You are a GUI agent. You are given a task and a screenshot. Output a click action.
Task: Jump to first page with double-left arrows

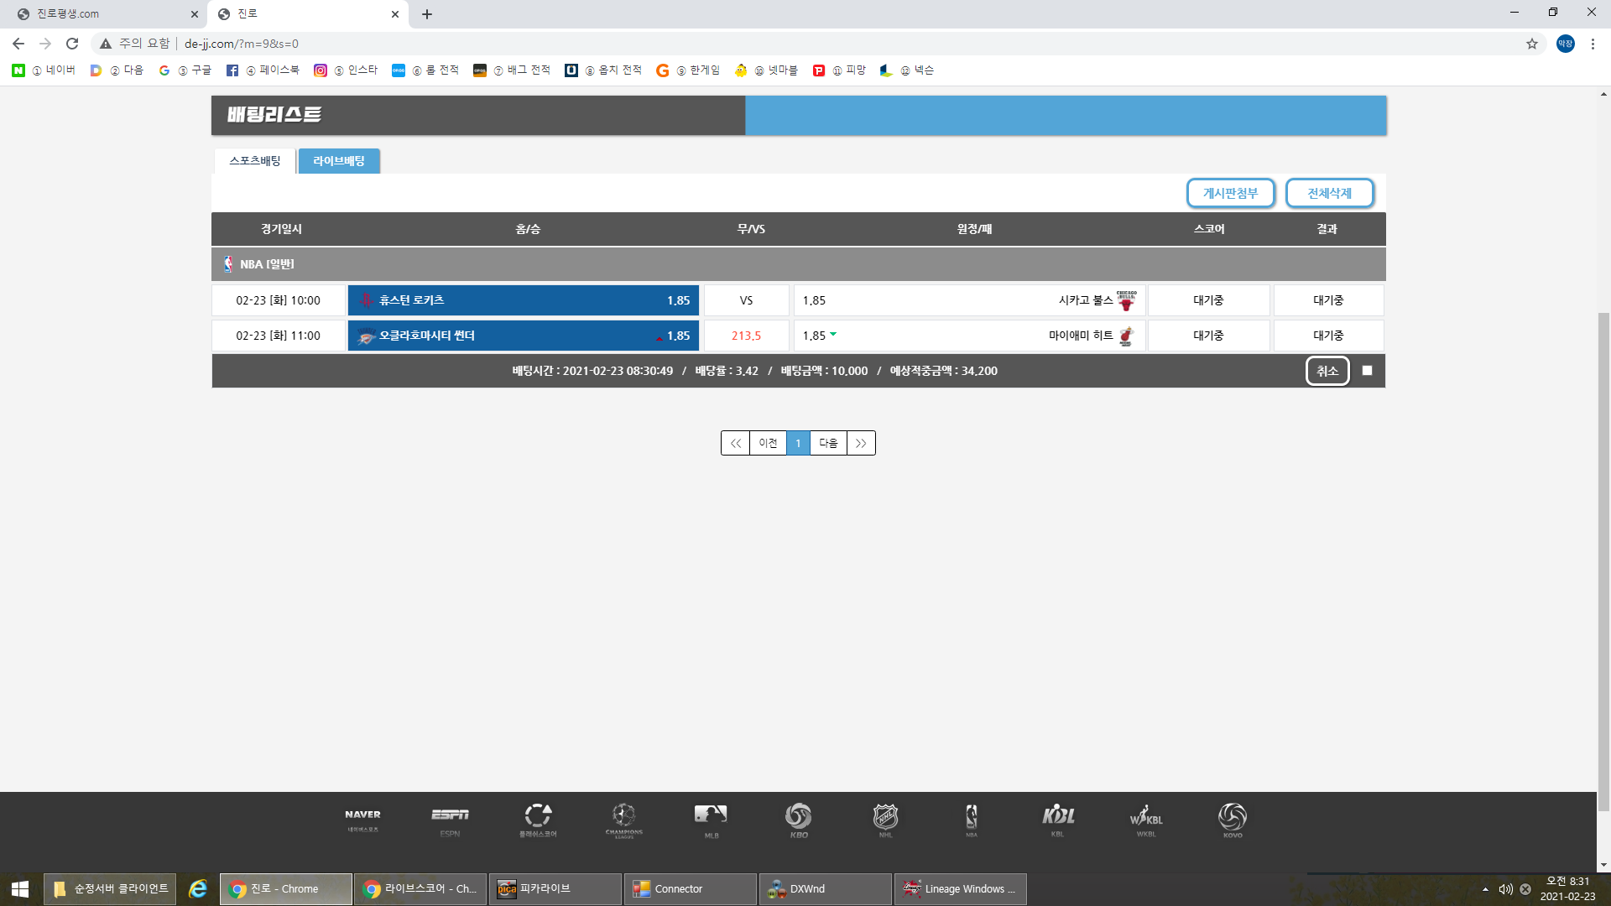pos(735,443)
